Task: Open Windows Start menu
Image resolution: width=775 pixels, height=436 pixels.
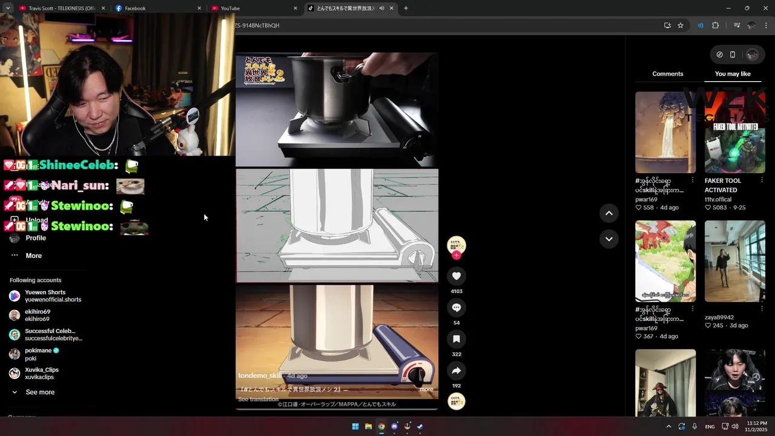Action: (355, 426)
